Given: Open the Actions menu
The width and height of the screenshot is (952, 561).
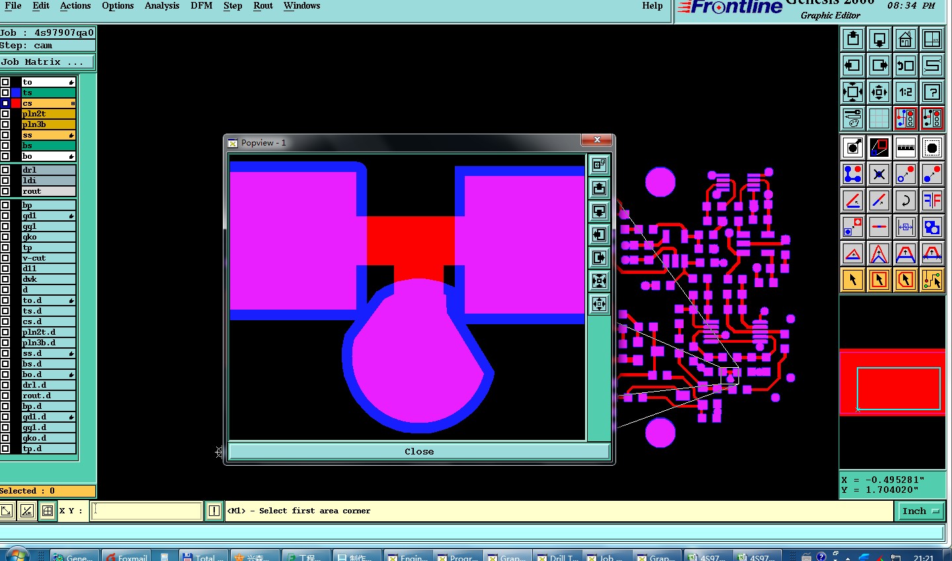Looking at the screenshot, I should coord(75,6).
